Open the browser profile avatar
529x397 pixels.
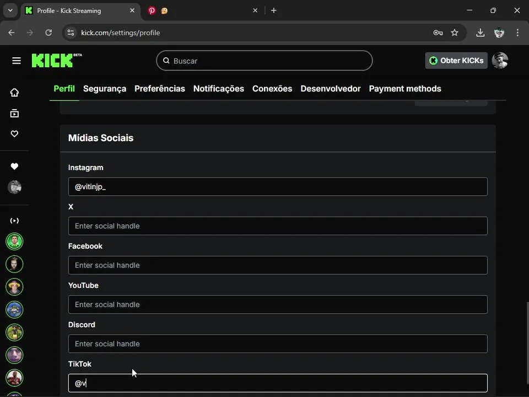click(x=499, y=33)
